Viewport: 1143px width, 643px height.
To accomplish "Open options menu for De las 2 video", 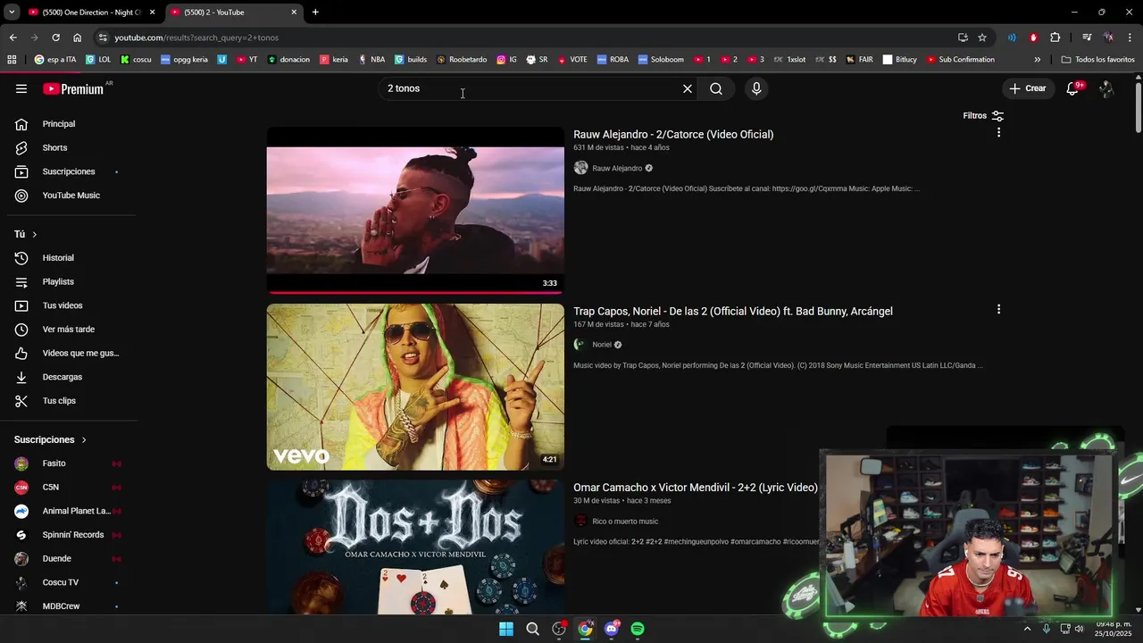I will tap(998, 309).
